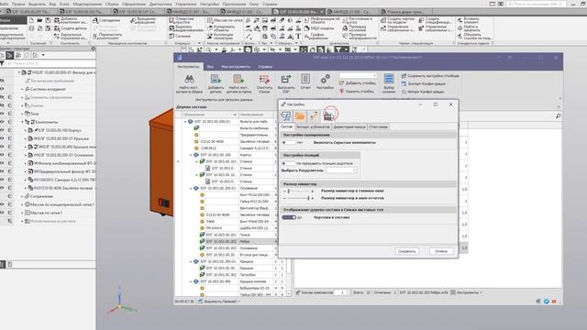
Task: Switch to the Директория поиска tab
Action: click(349, 126)
